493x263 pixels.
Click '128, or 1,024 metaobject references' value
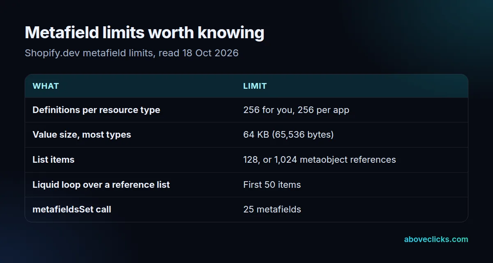pos(320,160)
